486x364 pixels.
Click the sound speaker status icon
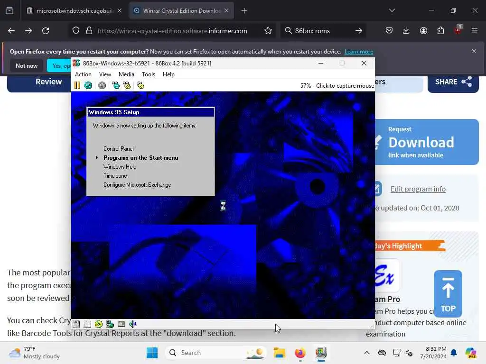click(x=133, y=324)
